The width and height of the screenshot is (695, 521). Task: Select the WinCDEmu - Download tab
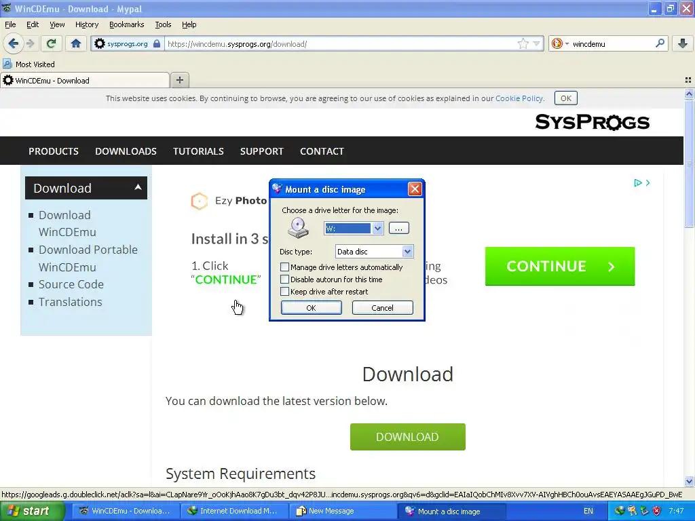tap(84, 80)
